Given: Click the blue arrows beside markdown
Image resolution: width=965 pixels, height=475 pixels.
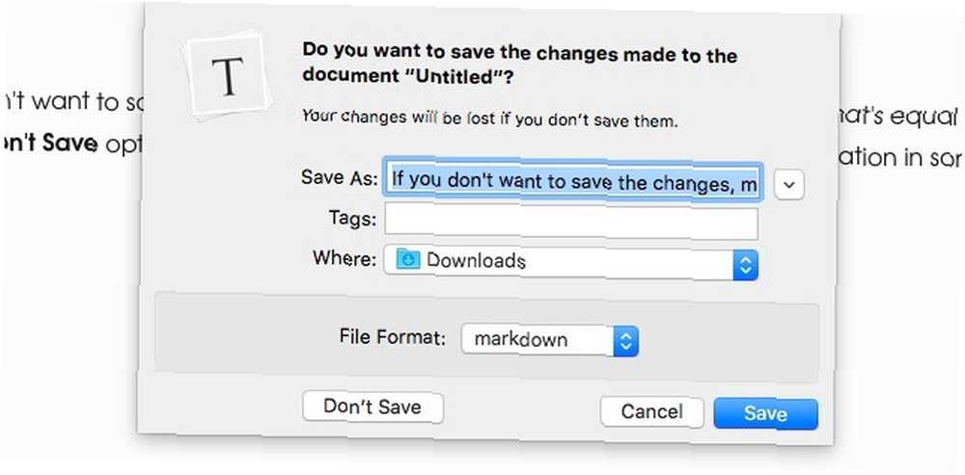Looking at the screenshot, I should pyautogui.click(x=626, y=340).
